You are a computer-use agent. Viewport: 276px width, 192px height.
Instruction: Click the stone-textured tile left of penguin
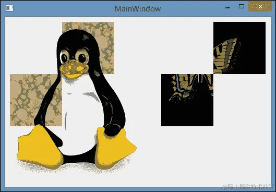coord(36,100)
